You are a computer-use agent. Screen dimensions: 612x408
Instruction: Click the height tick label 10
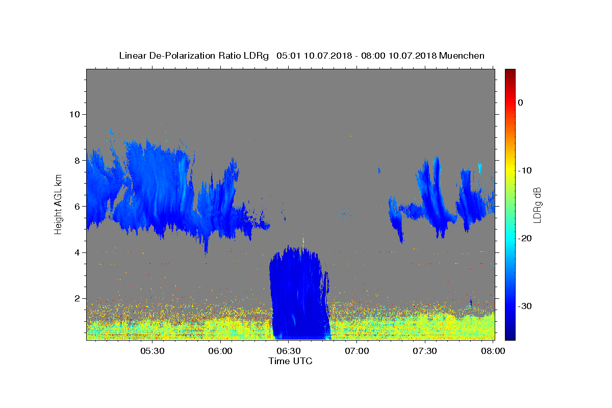[x=74, y=114]
